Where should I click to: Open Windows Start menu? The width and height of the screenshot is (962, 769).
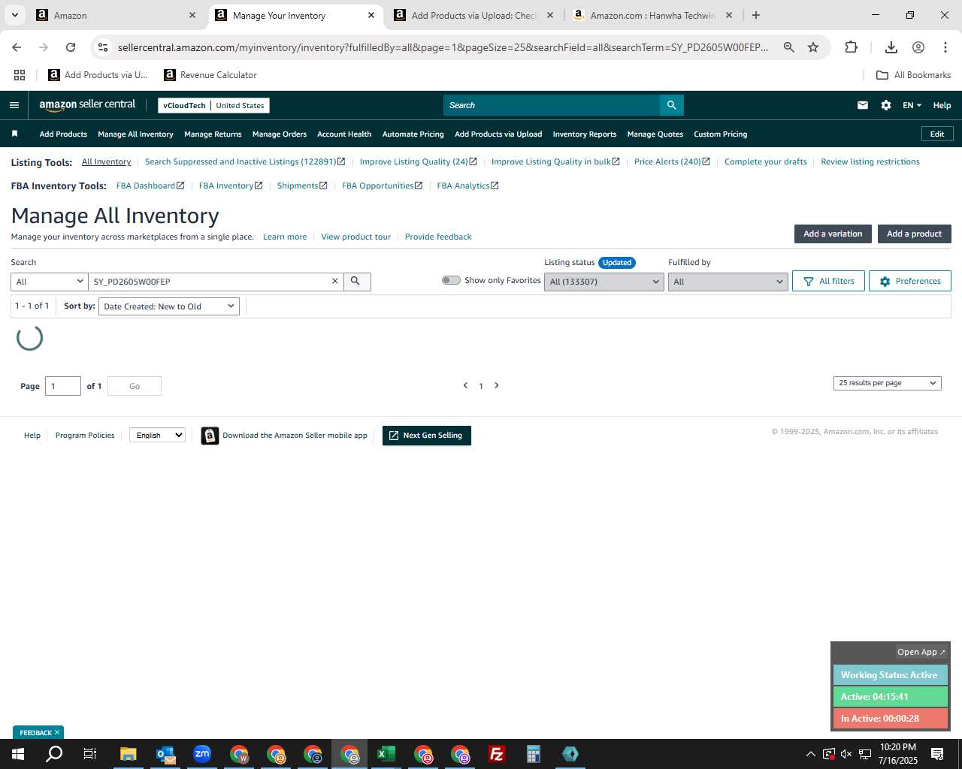tap(18, 754)
